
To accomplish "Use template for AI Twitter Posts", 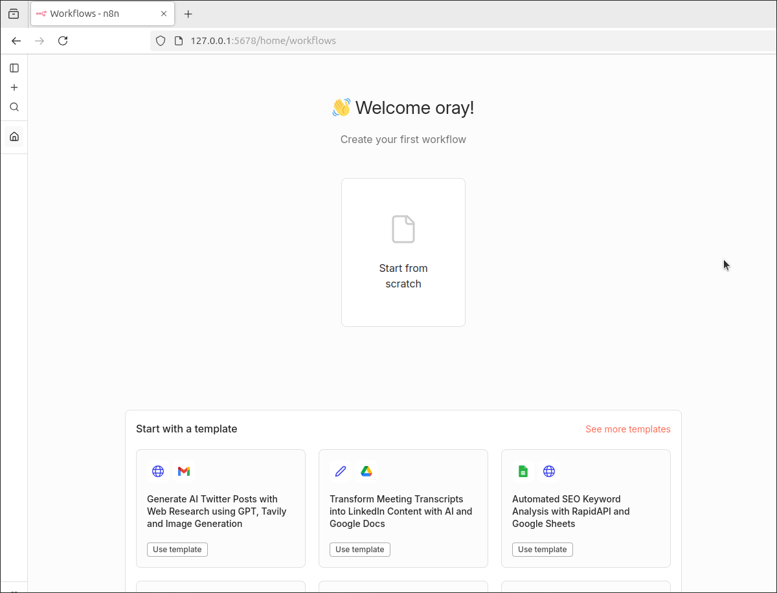I will tap(177, 550).
